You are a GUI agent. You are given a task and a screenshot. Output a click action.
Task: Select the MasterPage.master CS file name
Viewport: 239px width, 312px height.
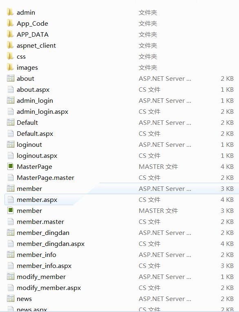pyautogui.click(x=45, y=177)
